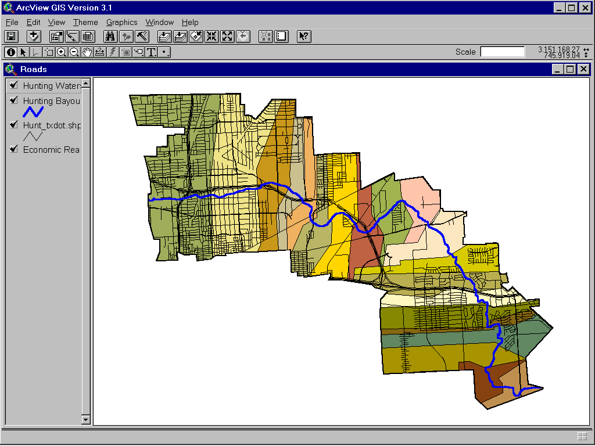Hide the Hunting Bayou theme
The height and width of the screenshot is (446, 595).
tap(15, 100)
